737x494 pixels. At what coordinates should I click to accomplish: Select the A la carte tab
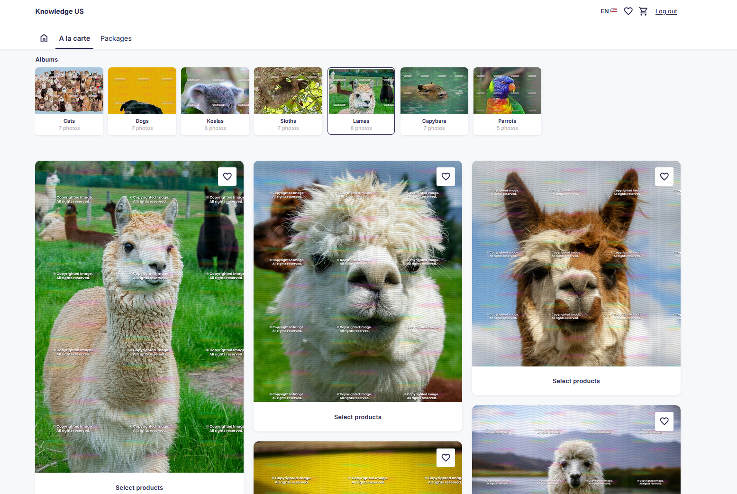pyautogui.click(x=74, y=38)
